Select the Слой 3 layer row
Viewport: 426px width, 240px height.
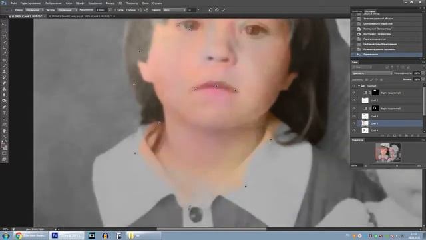tap(389, 116)
